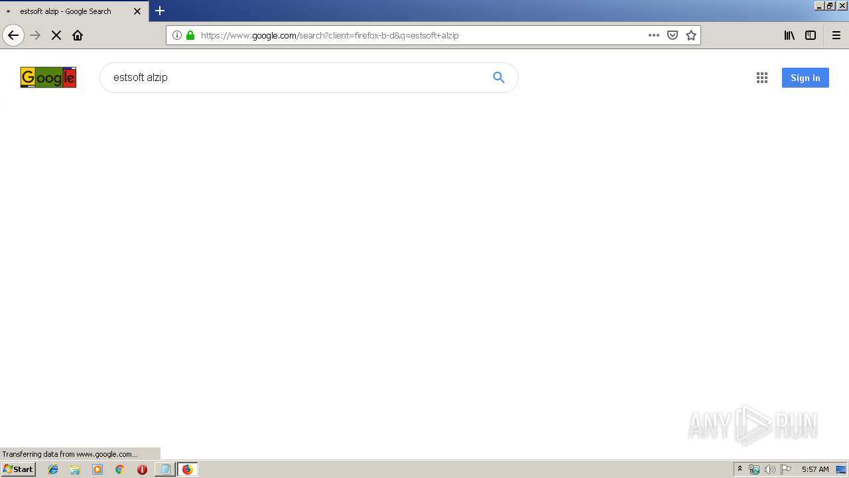Click the volume speaker tray icon
The height and width of the screenshot is (478, 849).
point(770,469)
